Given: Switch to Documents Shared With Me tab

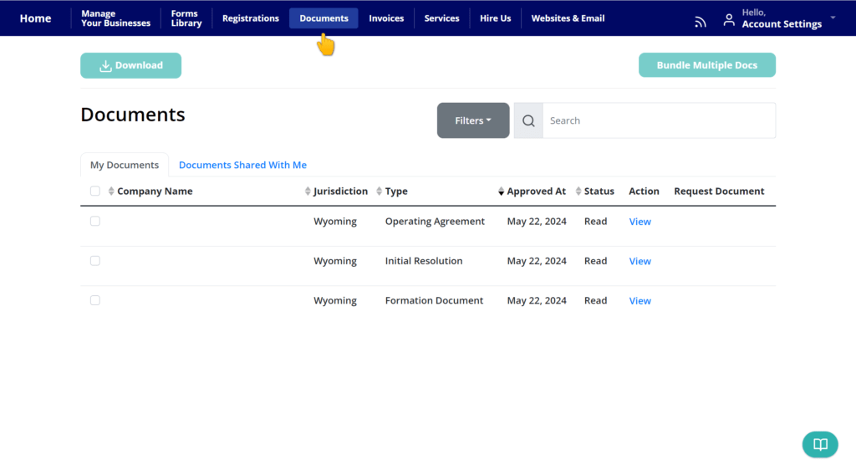Looking at the screenshot, I should [242, 165].
